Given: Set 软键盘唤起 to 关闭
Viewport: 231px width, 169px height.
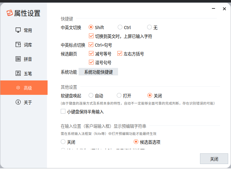Looking at the screenshot, I should pos(150,95).
